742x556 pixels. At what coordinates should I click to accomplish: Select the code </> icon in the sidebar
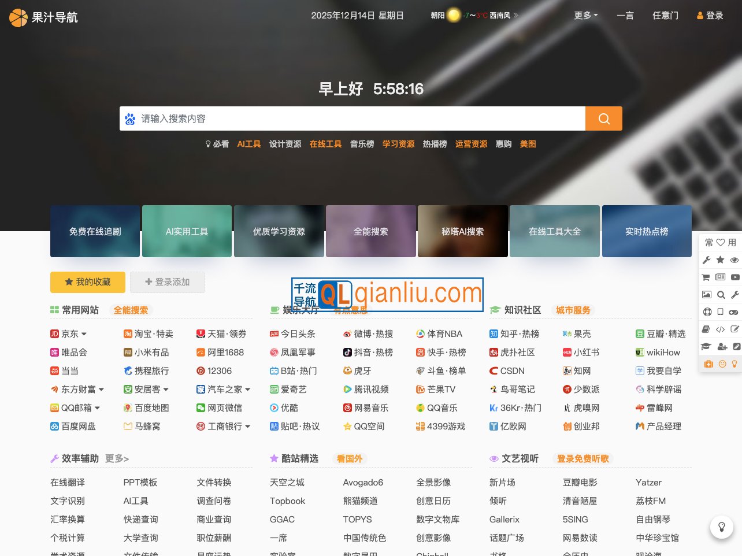coord(721,328)
